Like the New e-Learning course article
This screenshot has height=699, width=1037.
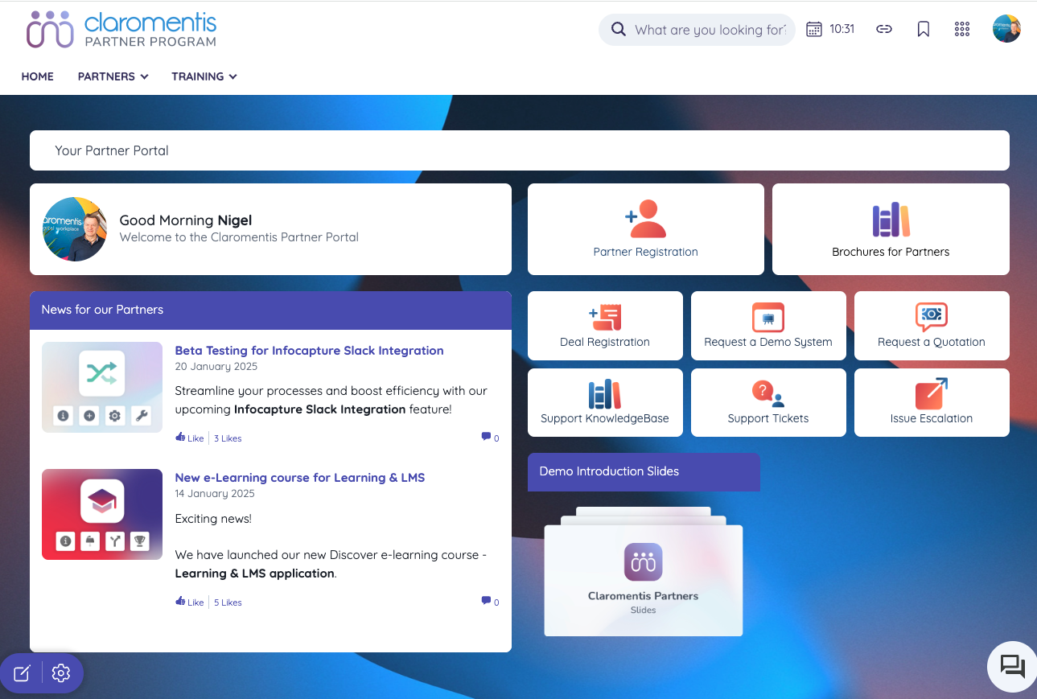[190, 602]
